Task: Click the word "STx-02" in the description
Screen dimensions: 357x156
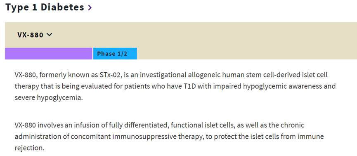Action: [x=110, y=75]
